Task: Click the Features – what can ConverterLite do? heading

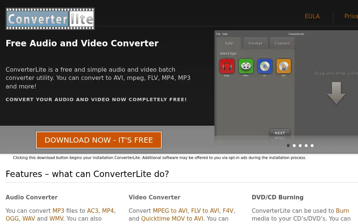Action: coord(87,174)
